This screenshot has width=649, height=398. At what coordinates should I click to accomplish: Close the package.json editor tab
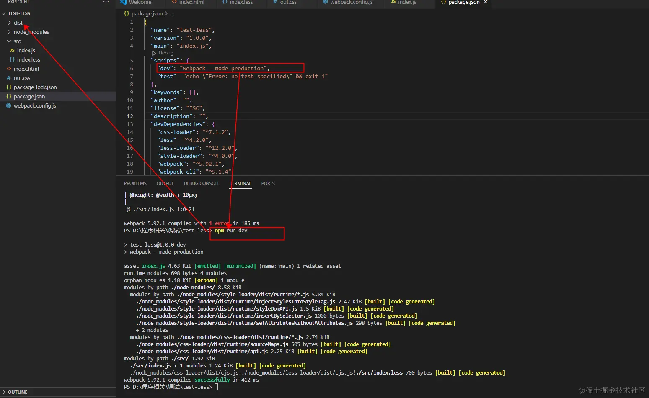pos(486,2)
